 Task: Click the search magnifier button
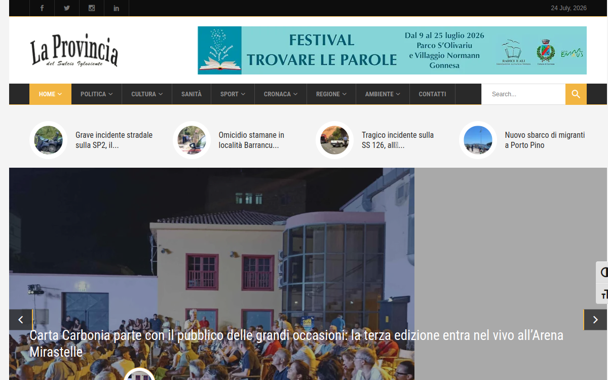click(x=576, y=94)
